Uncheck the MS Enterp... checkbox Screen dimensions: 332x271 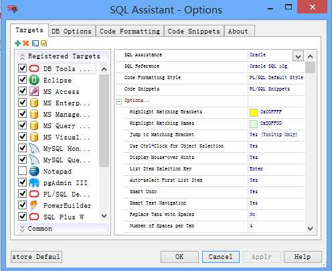point(22,103)
